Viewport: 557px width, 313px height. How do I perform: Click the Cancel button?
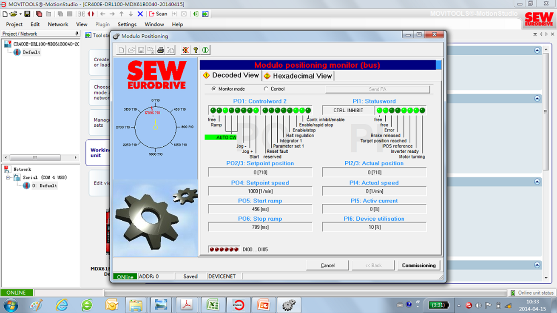pyautogui.click(x=327, y=265)
